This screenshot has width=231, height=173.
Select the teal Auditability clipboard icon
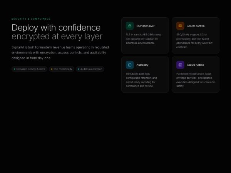coord(130,65)
